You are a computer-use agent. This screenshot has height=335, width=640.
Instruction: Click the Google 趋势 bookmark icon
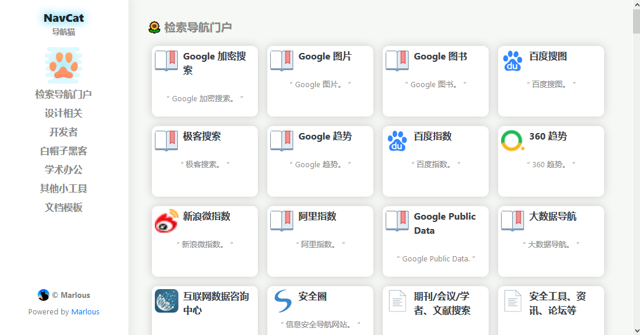pos(282,140)
